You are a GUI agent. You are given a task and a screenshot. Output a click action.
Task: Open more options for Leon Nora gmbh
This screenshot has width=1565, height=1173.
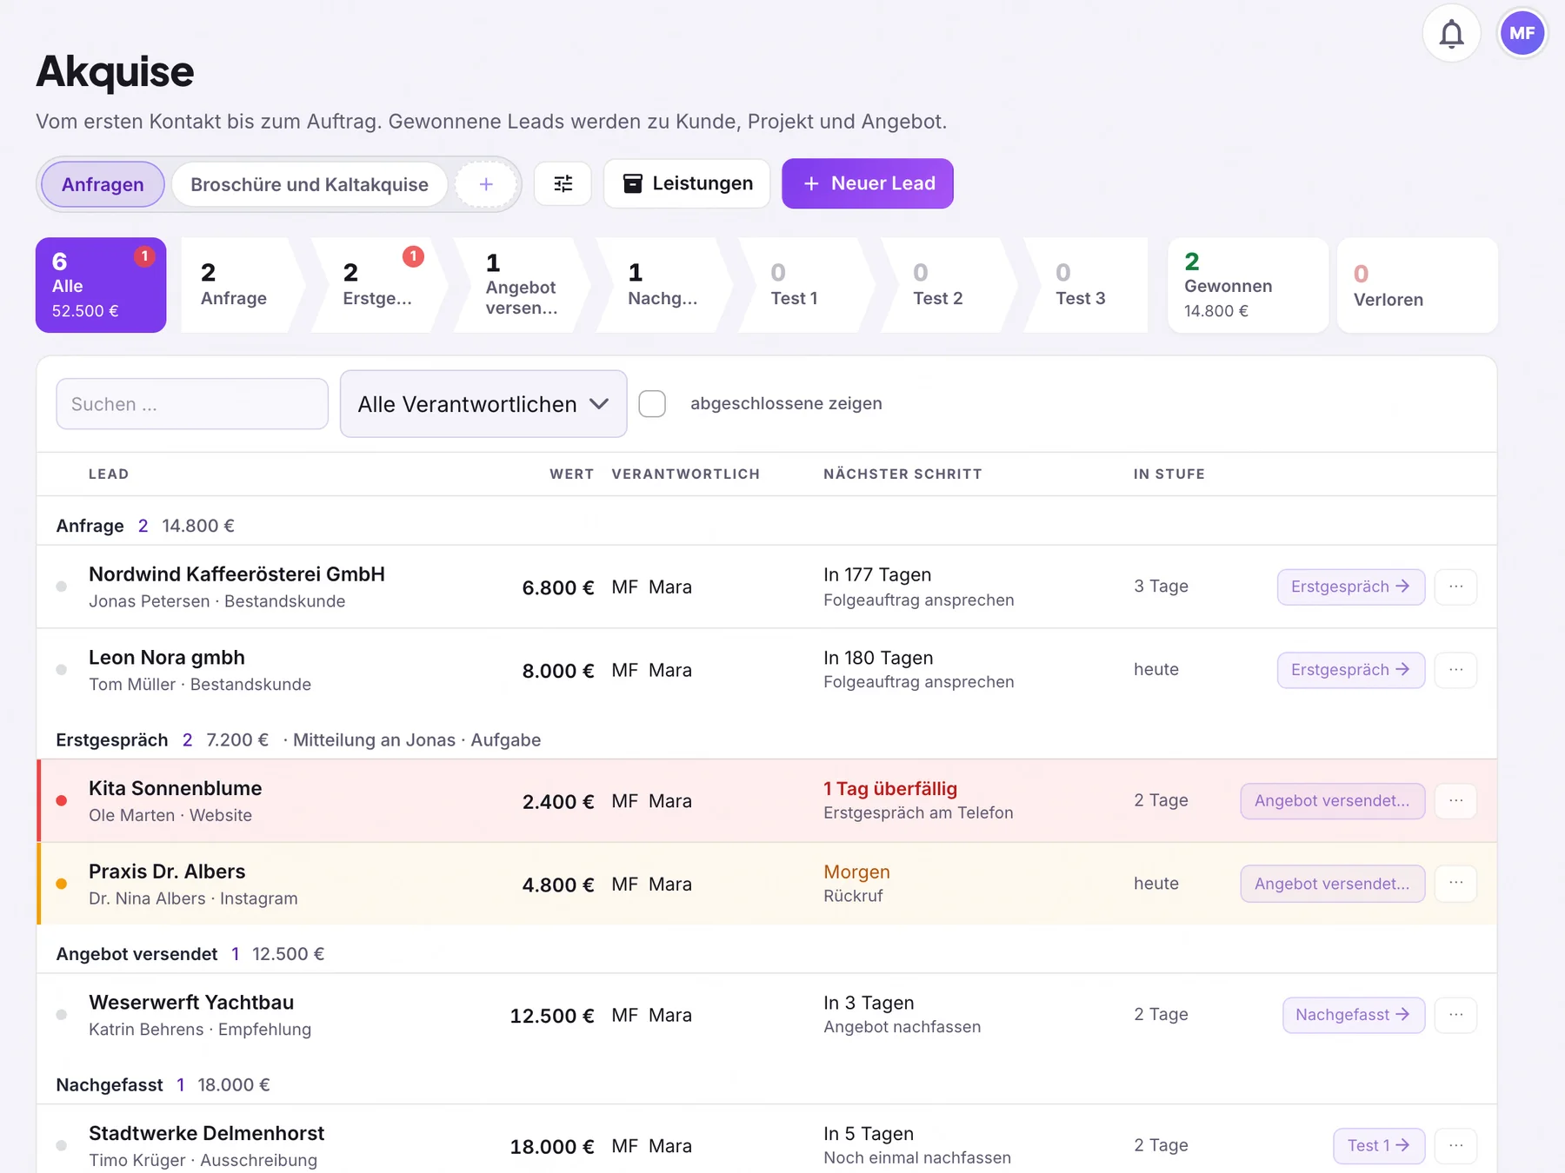click(1455, 670)
